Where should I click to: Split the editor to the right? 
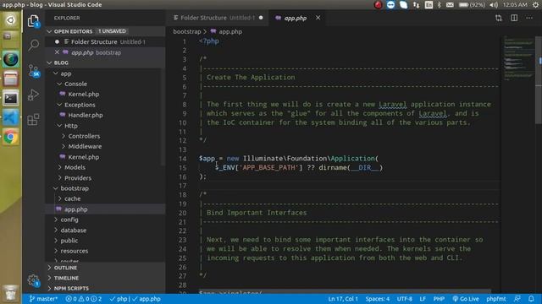pyautogui.click(x=514, y=18)
